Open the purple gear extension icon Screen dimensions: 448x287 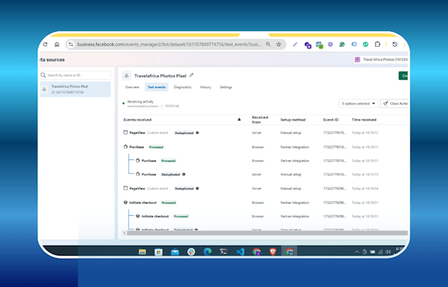[x=330, y=44]
